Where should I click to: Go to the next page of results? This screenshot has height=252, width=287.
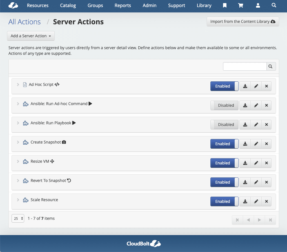[x=259, y=220]
